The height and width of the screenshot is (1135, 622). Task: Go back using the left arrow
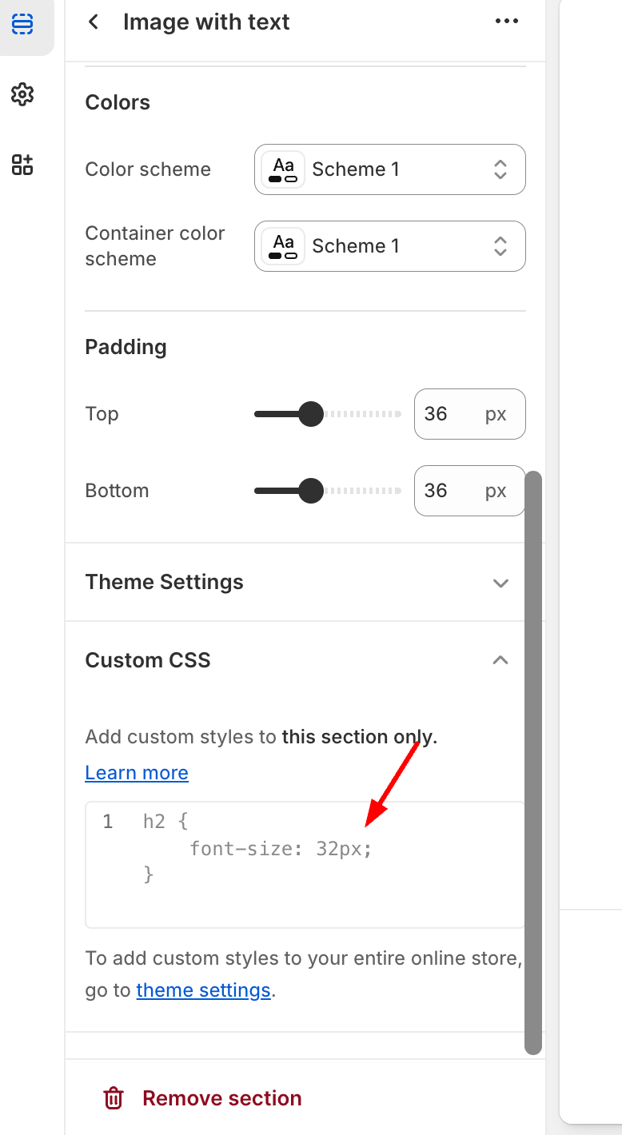[x=94, y=22]
